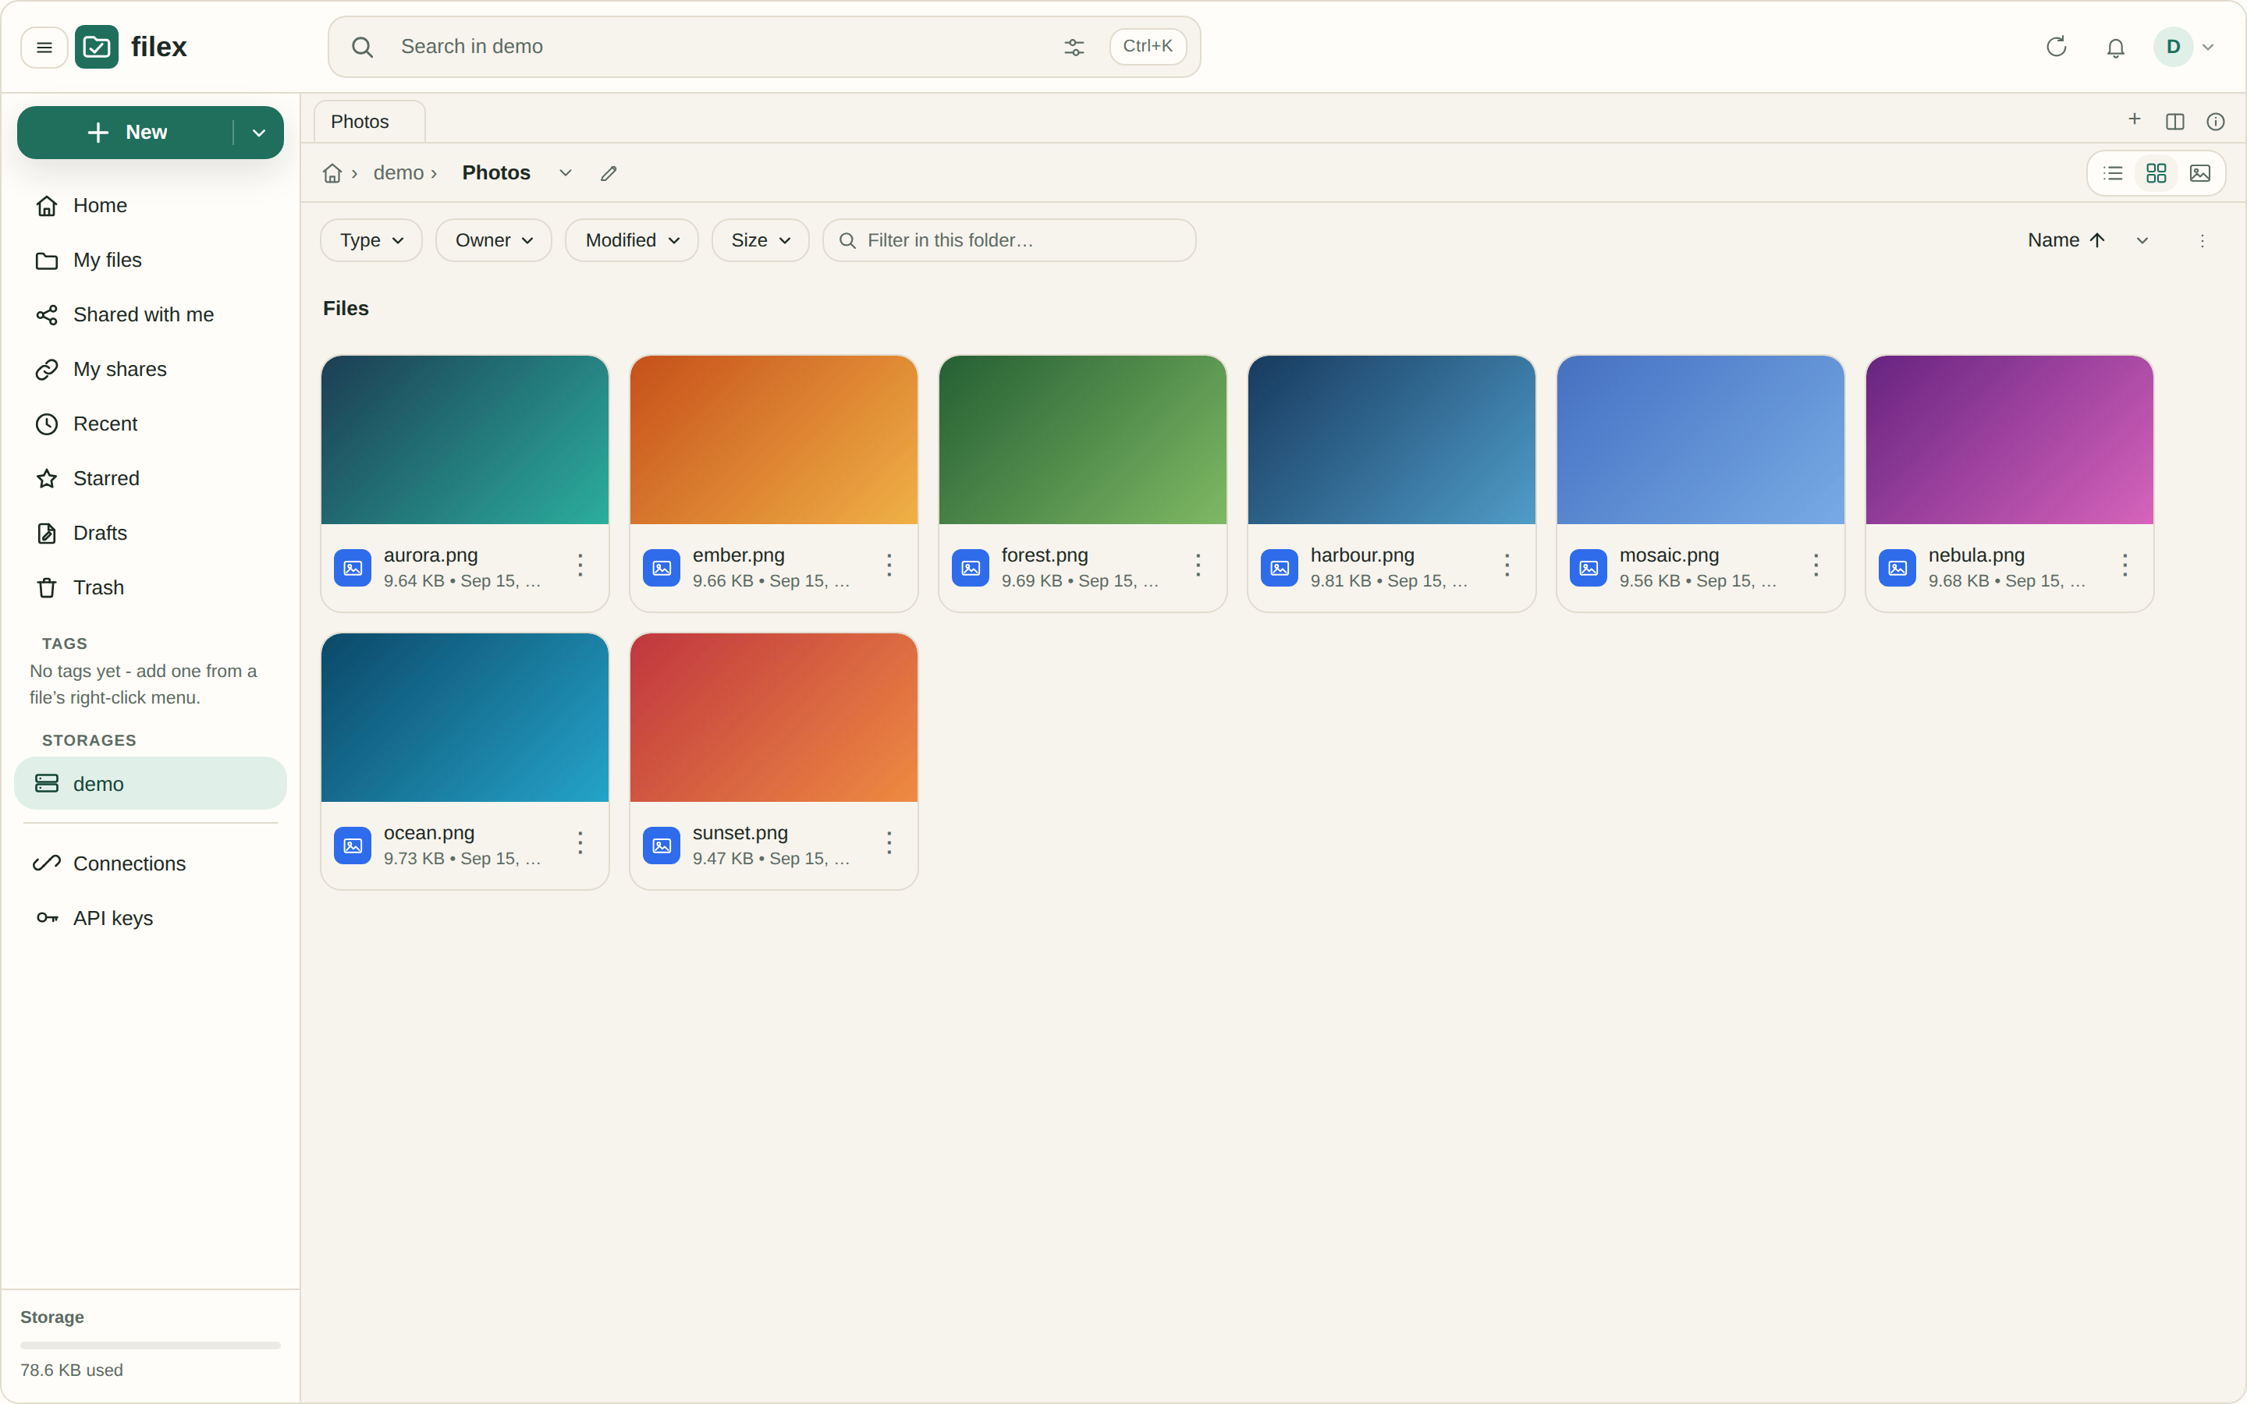Image resolution: width=2247 pixels, height=1404 pixels.
Task: Go to home breadcrumb icon
Action: pos(332,172)
